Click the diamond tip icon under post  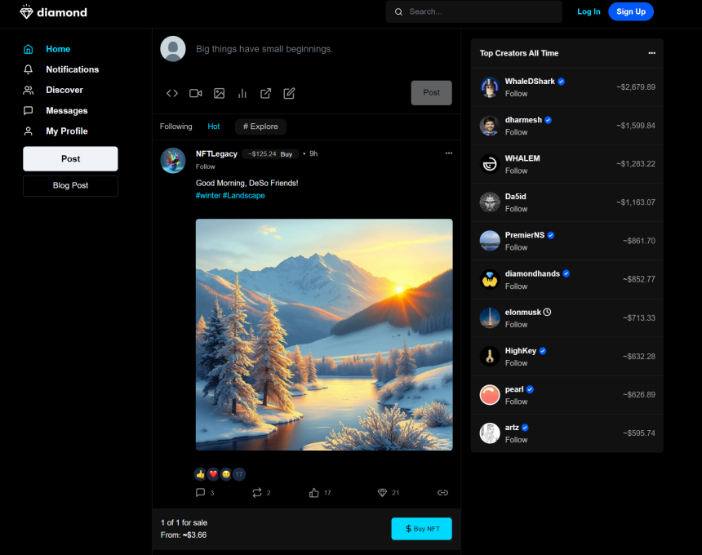382,492
